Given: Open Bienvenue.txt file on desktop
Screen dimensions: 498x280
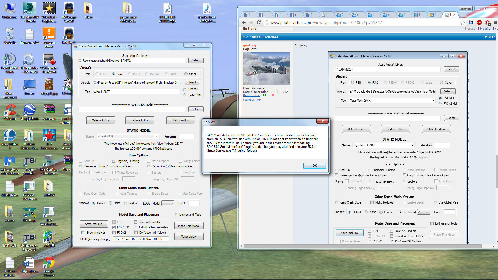Looking at the screenshot, I should tap(29, 36).
